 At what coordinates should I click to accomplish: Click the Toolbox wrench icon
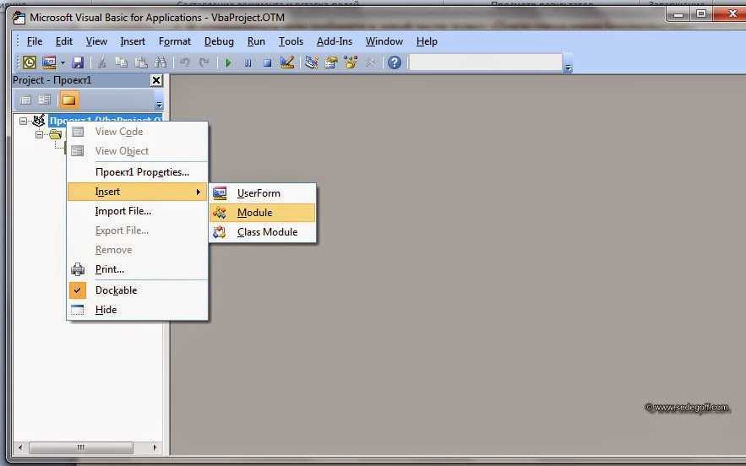(370, 62)
